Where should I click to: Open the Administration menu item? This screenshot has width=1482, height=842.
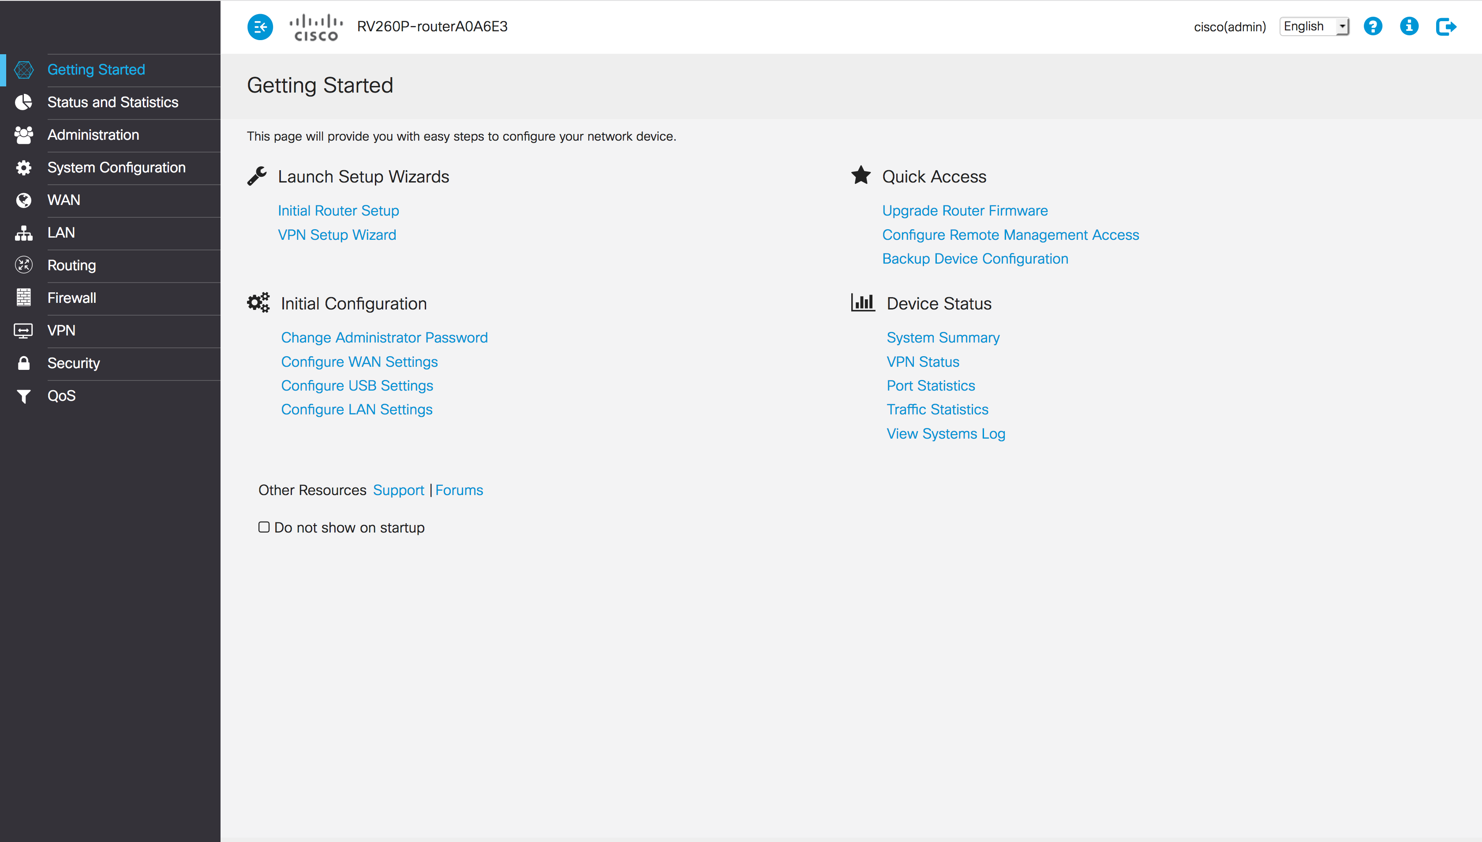click(93, 135)
